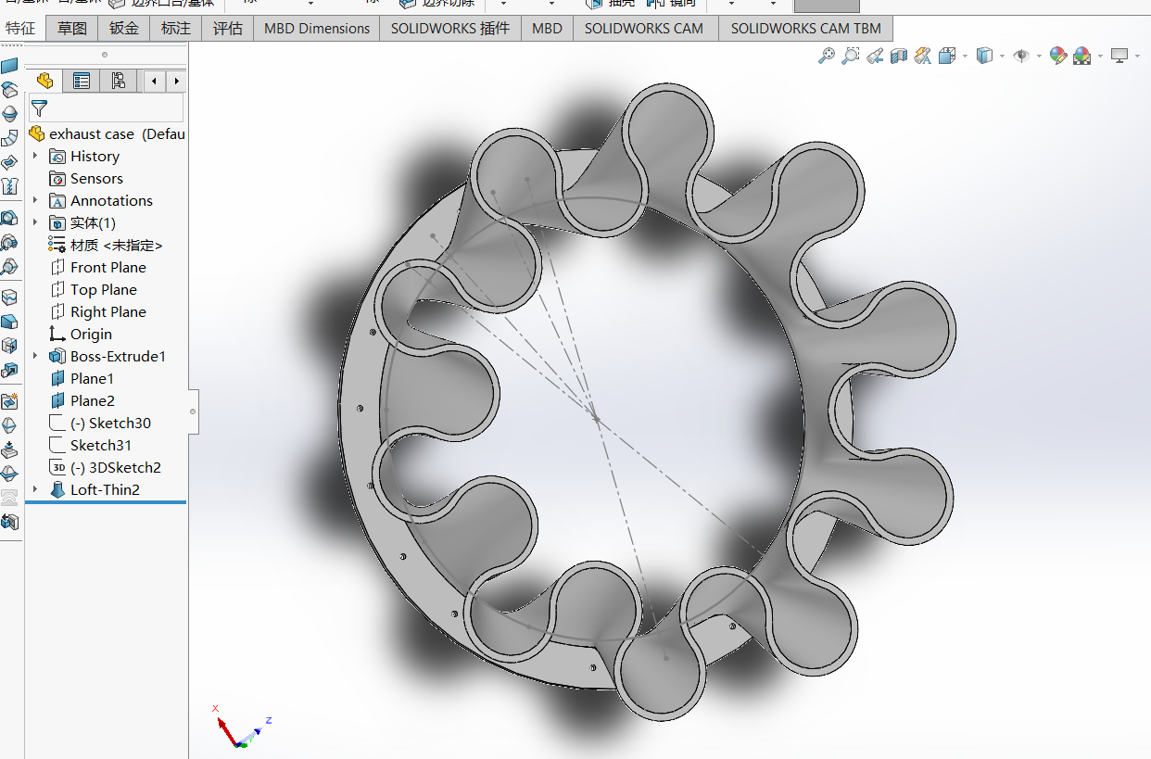The height and width of the screenshot is (759, 1151).
Task: Select (-) Sketch30 in tree
Action: pyautogui.click(x=100, y=423)
